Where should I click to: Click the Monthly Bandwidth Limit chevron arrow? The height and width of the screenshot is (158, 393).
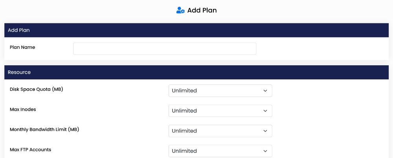(x=265, y=131)
